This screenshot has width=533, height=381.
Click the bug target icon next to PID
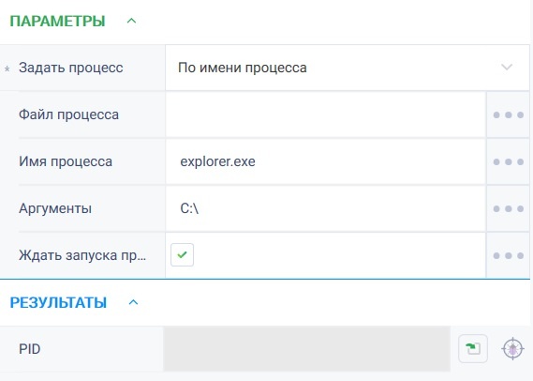[512, 349]
